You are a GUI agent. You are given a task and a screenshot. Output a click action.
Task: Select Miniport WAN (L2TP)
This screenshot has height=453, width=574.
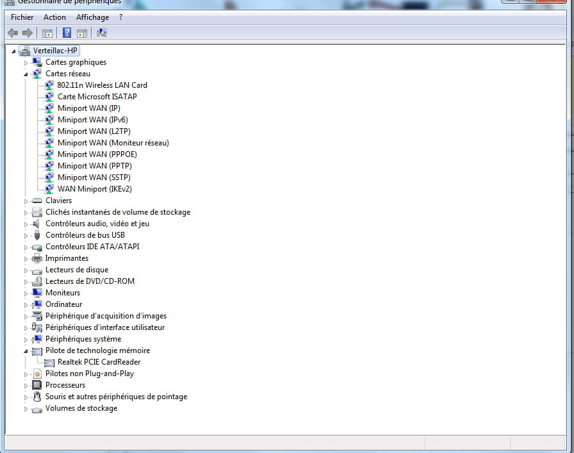94,131
